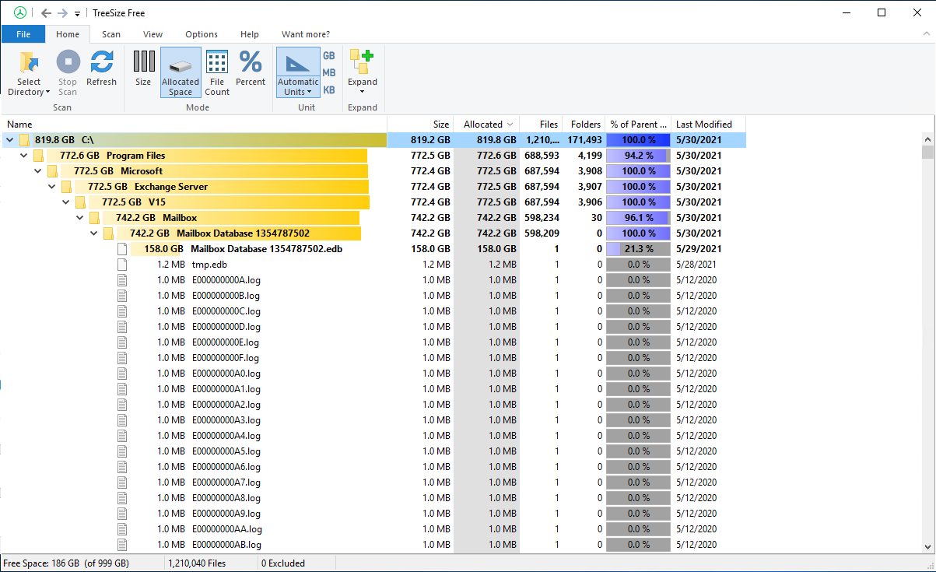Viewport: 936px width, 572px height.
Task: Open the Want more? tab
Action: (306, 34)
